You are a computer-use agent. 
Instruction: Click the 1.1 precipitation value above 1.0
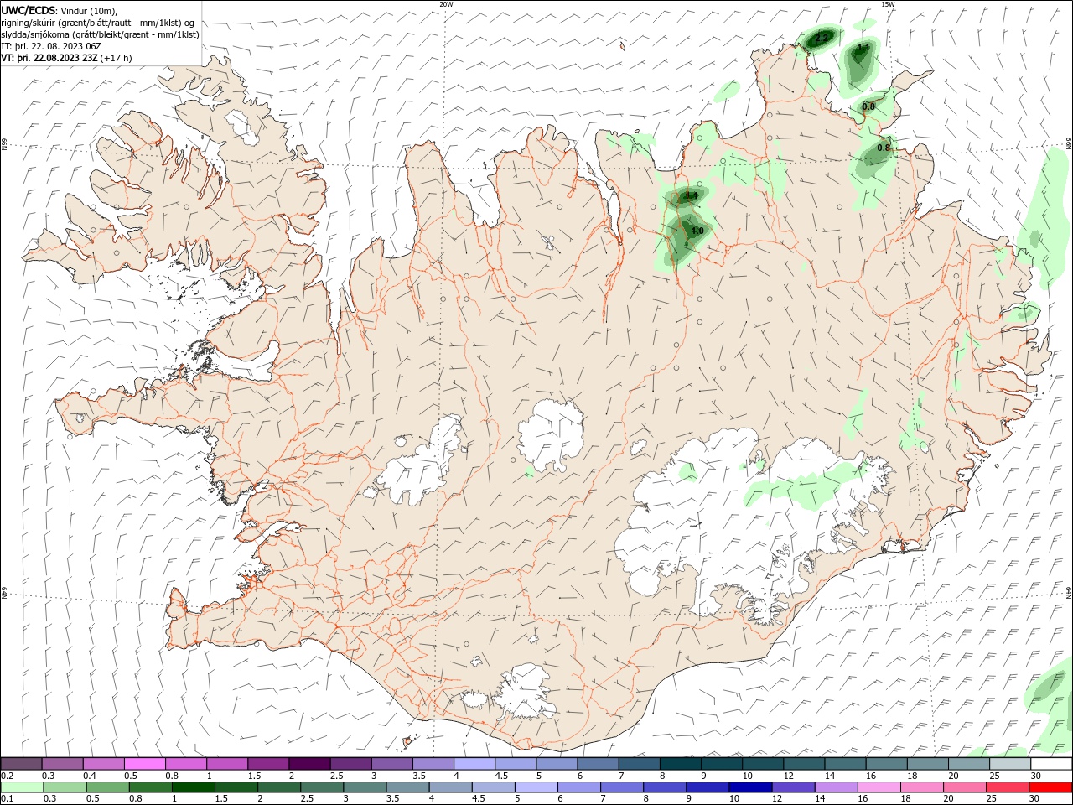[x=692, y=196]
